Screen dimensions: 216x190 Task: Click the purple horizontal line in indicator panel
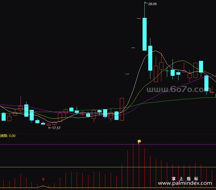(x=108, y=145)
